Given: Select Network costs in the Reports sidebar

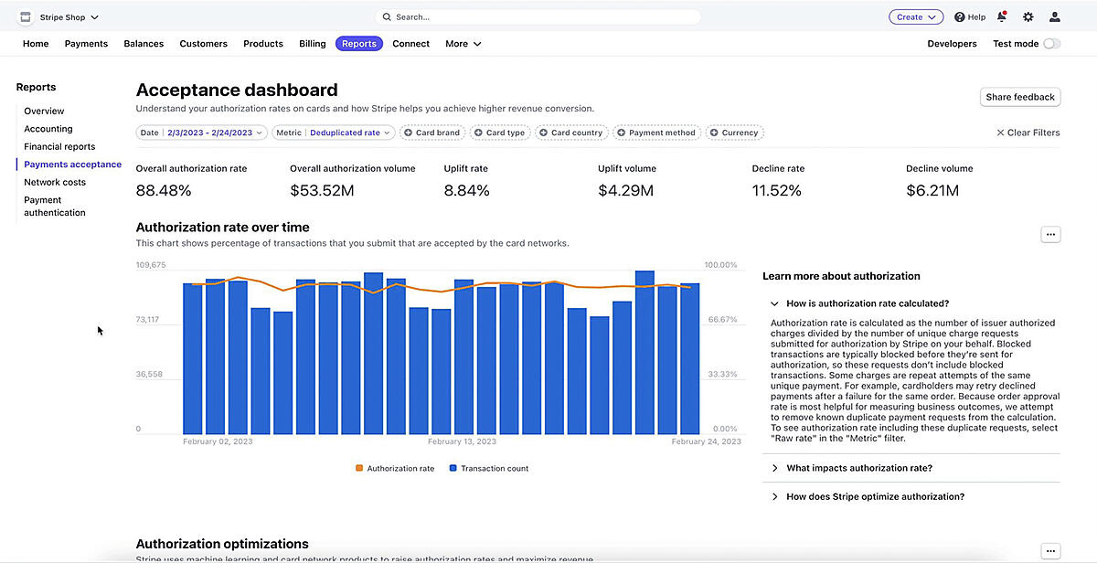Looking at the screenshot, I should [x=55, y=182].
